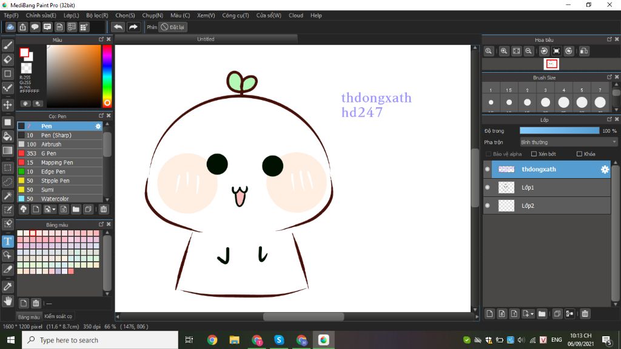This screenshot has width=621, height=349.
Task: Select the rectangular Select tool
Action: (x=7, y=168)
